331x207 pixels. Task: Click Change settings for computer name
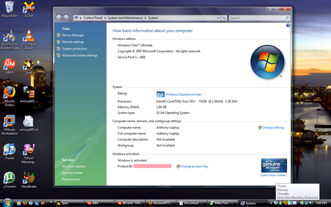tap(273, 128)
